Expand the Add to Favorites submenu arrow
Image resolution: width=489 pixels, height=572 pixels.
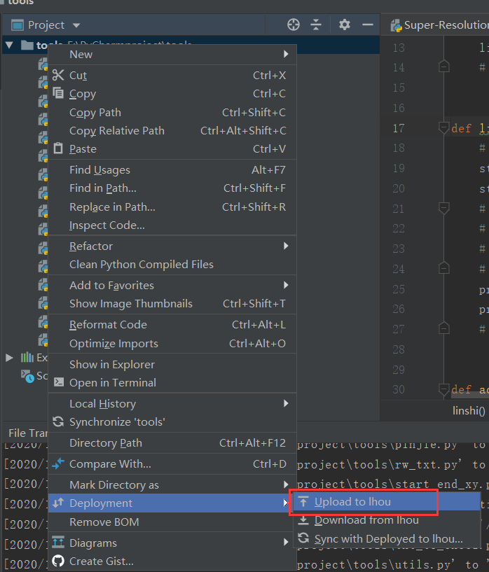point(286,285)
